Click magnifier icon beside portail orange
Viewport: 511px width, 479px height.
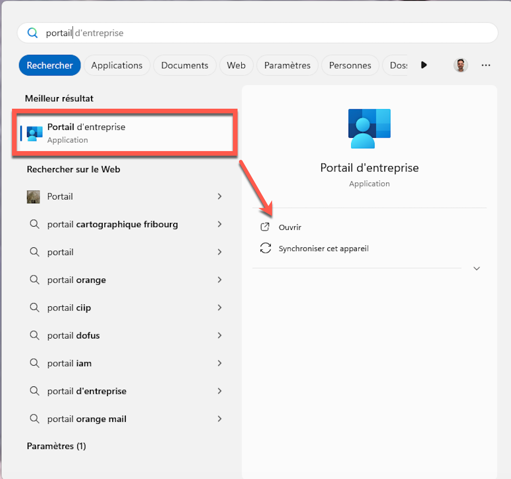point(34,280)
